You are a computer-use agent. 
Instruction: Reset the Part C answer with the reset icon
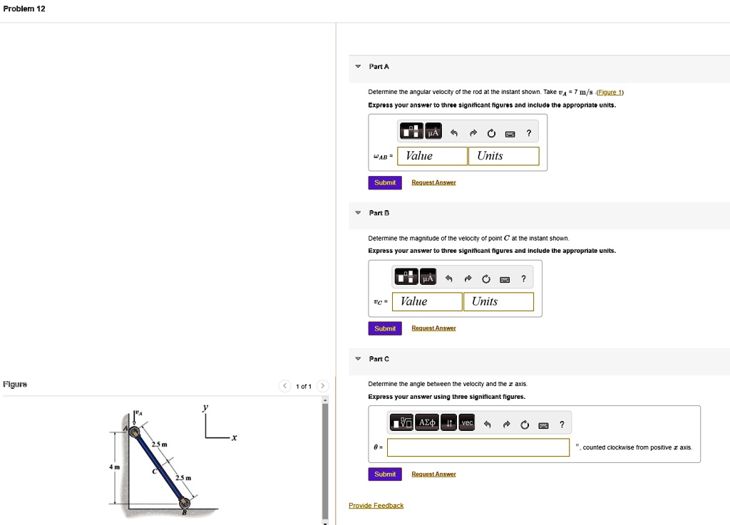pyautogui.click(x=525, y=425)
